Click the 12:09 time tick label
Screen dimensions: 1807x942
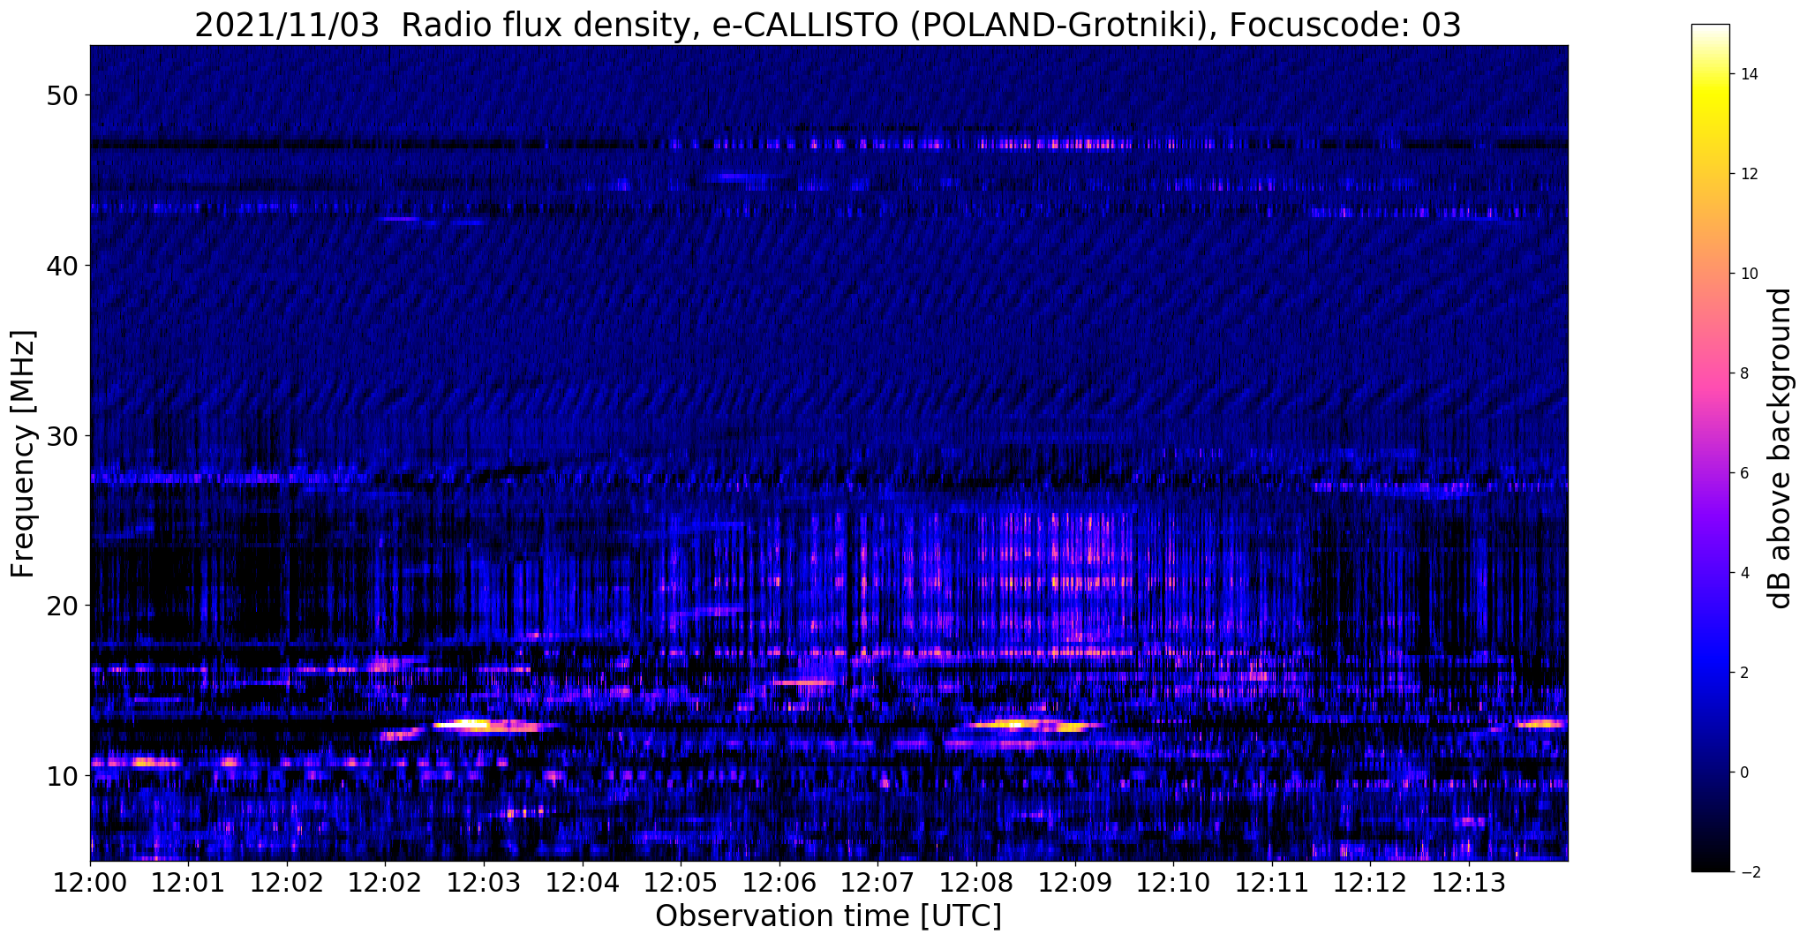click(x=1074, y=882)
